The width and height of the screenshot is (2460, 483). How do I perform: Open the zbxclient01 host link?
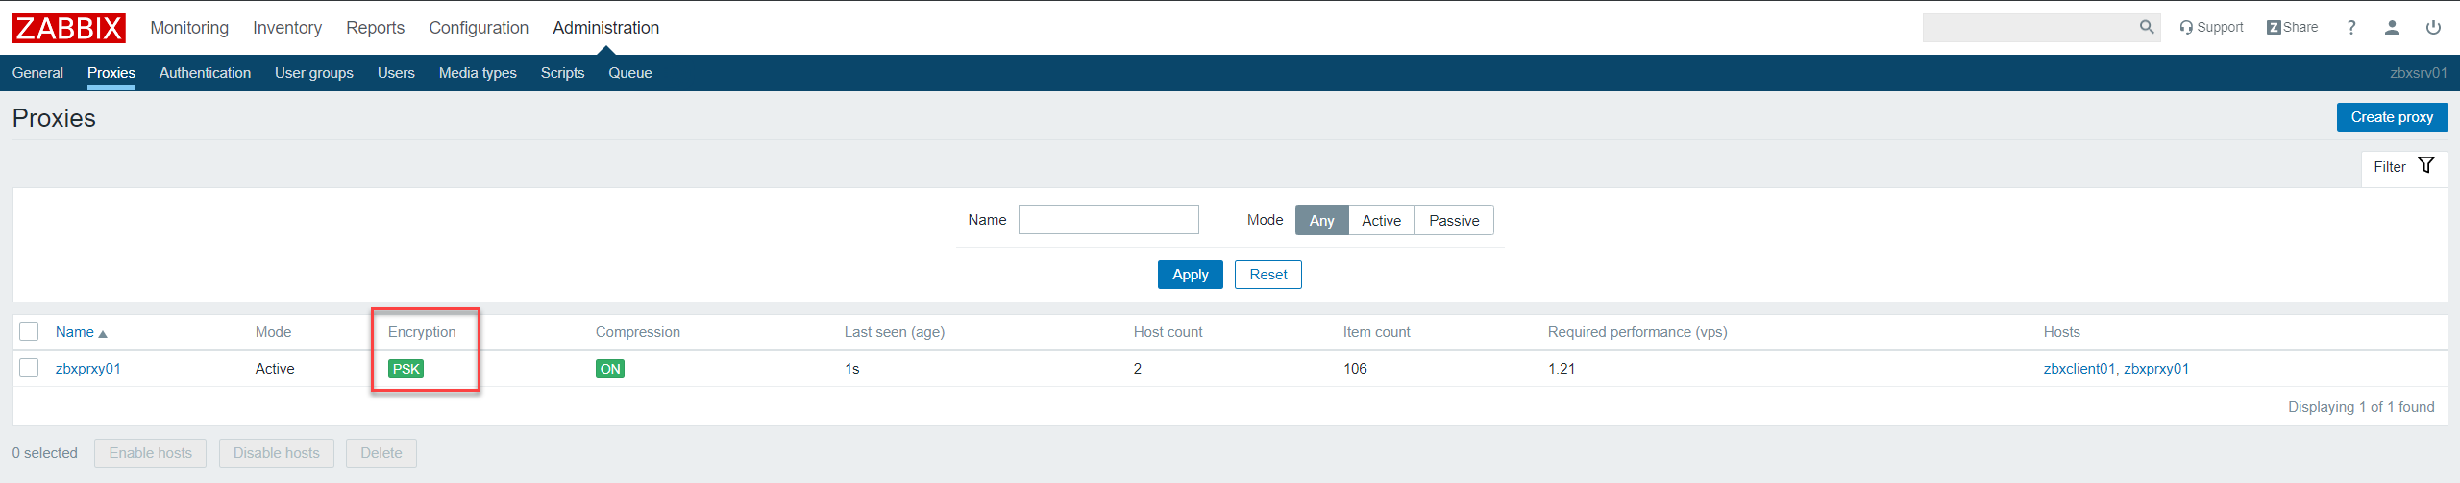click(2079, 369)
